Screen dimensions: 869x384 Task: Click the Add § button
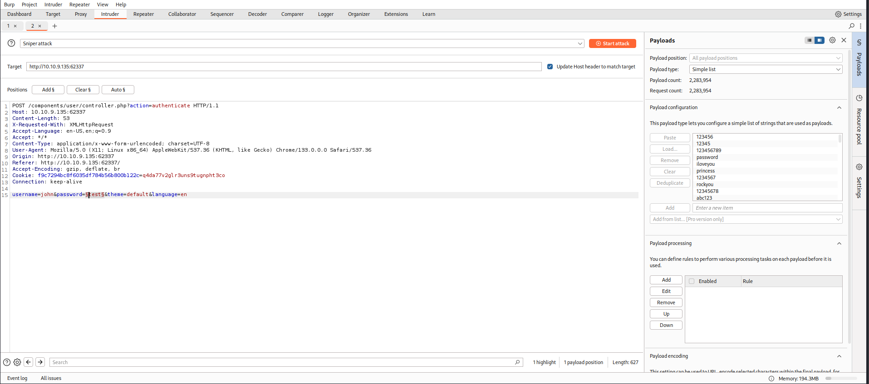pos(48,90)
